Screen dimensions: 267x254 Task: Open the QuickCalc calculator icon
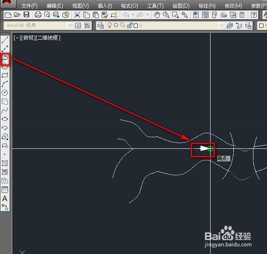pyautogui.click(x=242, y=15)
